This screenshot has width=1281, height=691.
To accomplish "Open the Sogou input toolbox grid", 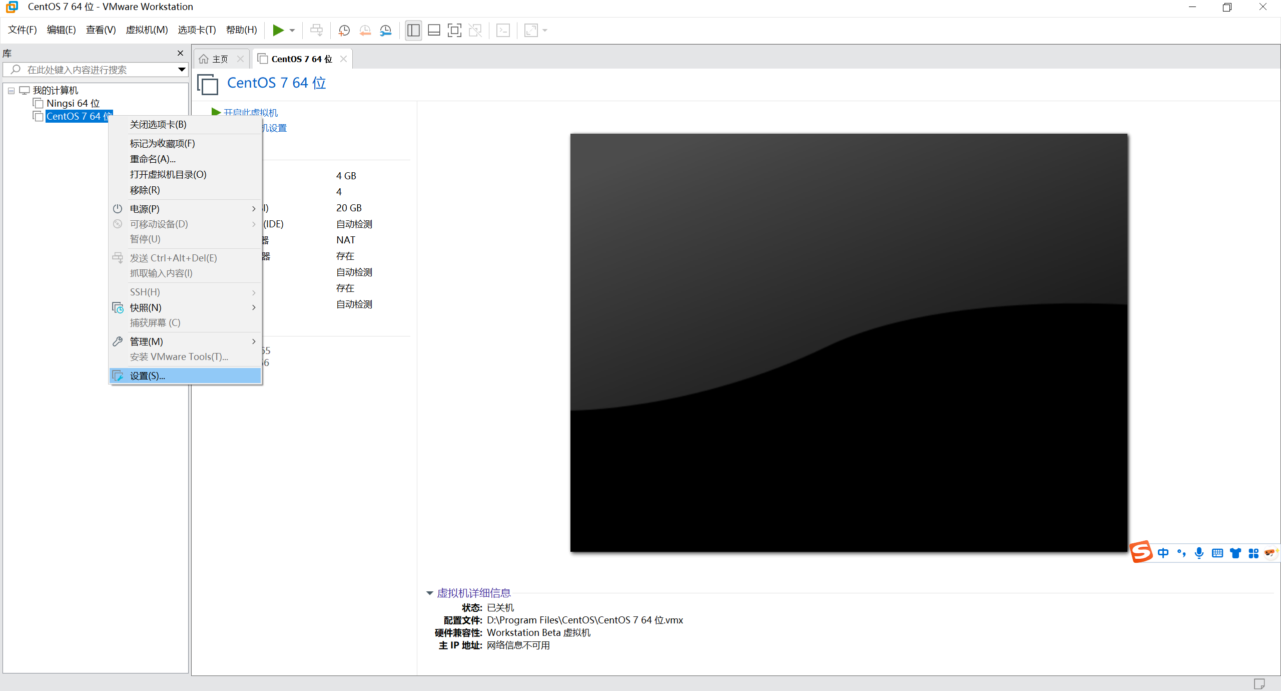I will [x=1254, y=553].
